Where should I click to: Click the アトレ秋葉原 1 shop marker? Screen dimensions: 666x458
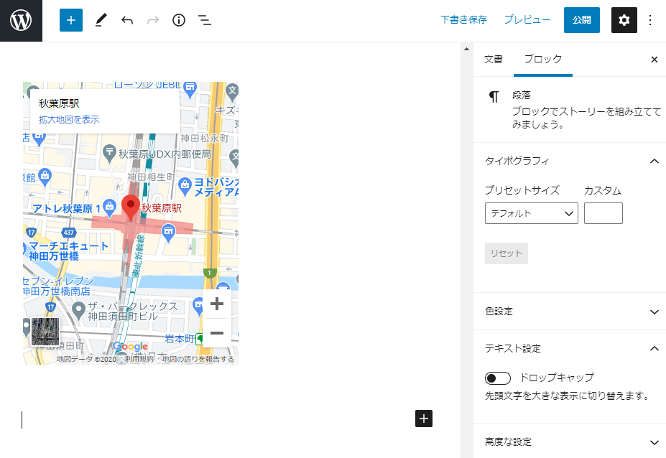110,207
